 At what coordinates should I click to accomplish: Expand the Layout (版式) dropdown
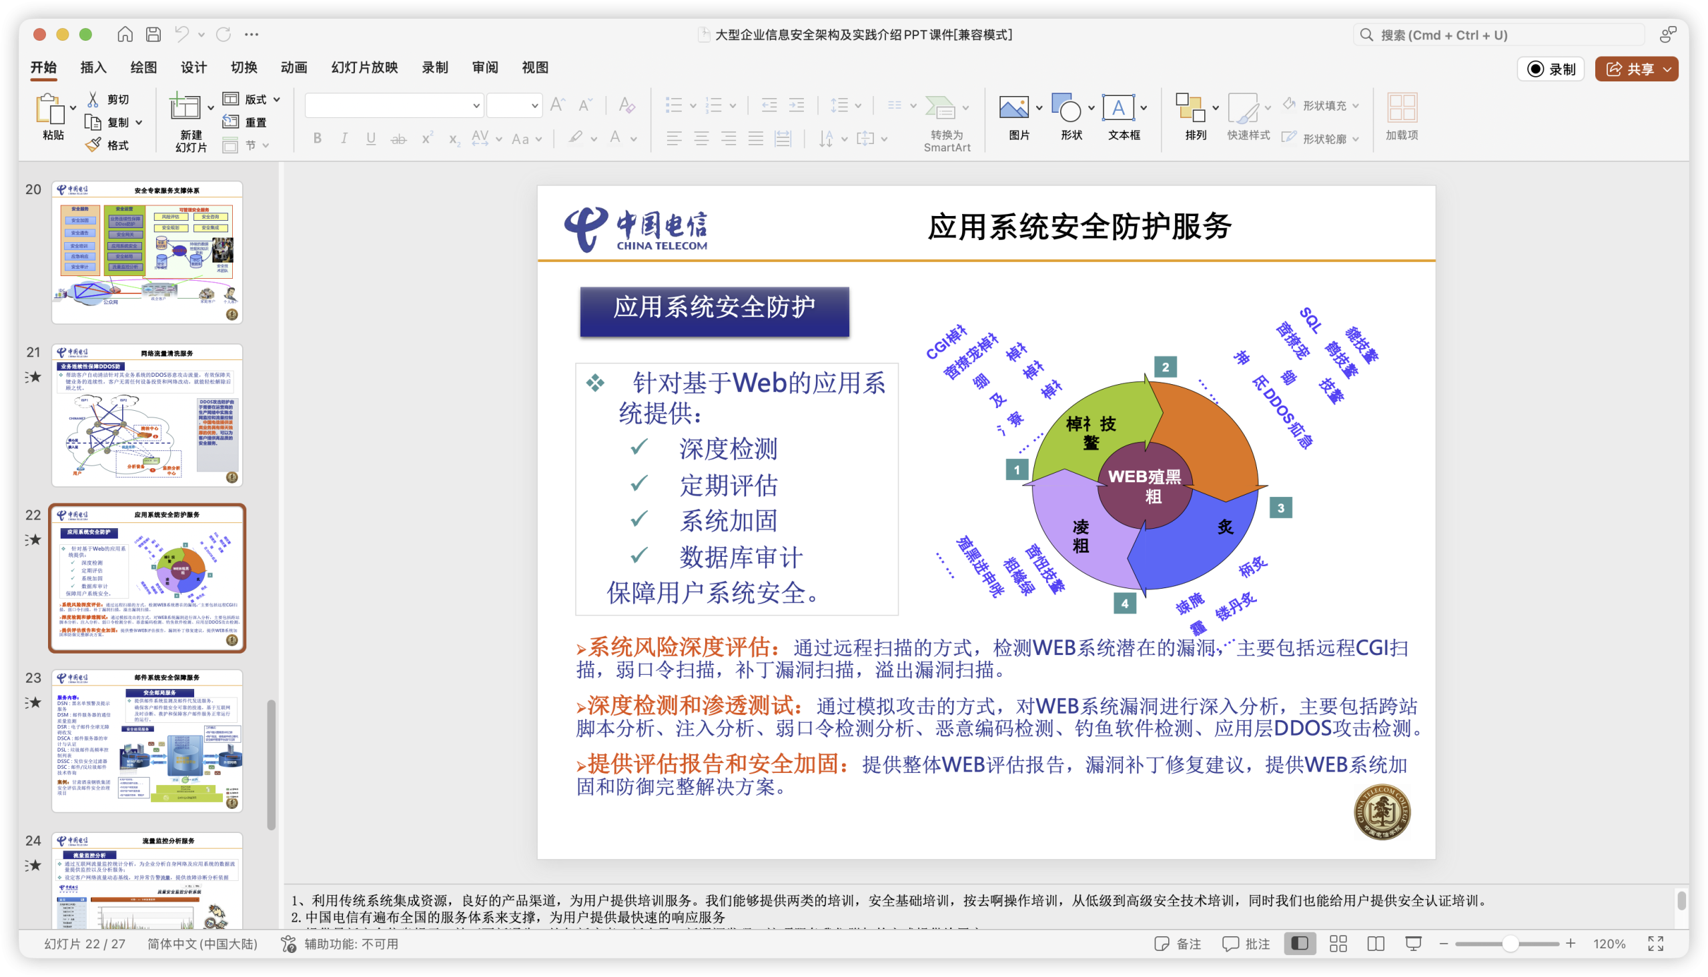click(276, 99)
